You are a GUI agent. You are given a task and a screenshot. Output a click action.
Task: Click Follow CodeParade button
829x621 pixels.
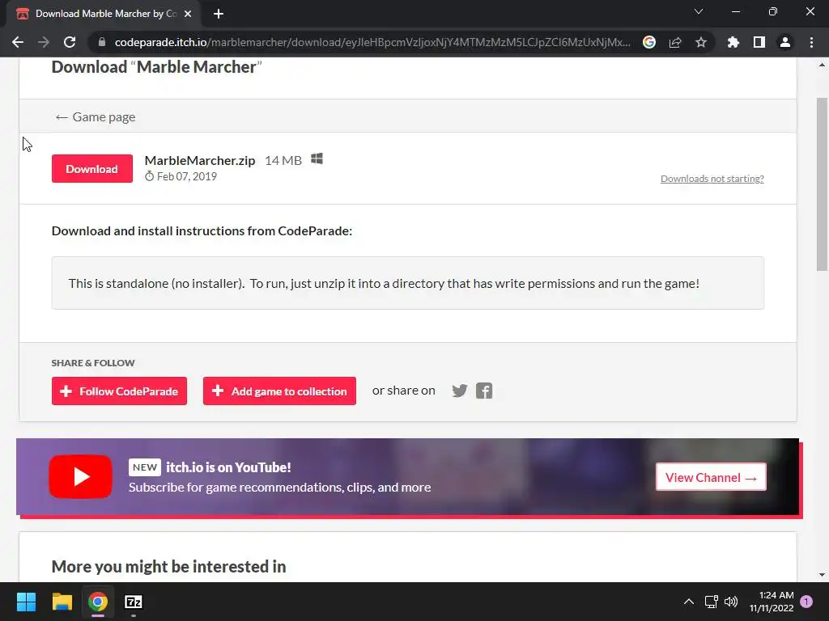tap(120, 391)
